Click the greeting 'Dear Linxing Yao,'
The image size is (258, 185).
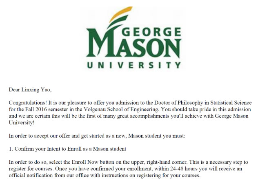pos(30,89)
